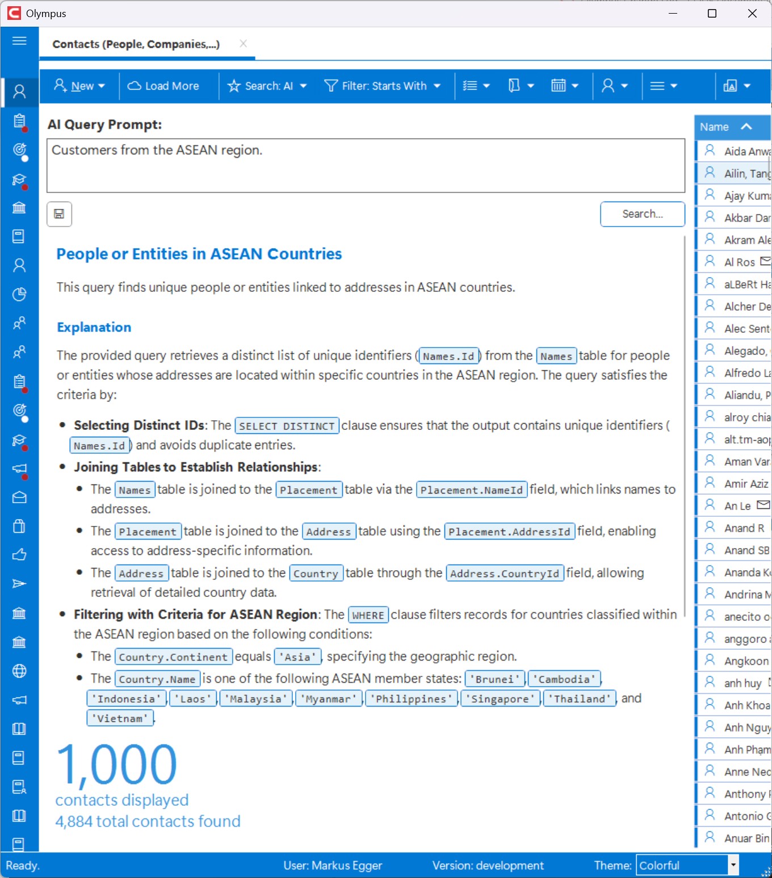Select contact Angkoon row
Screen dimensions: 772x878
(x=733, y=660)
